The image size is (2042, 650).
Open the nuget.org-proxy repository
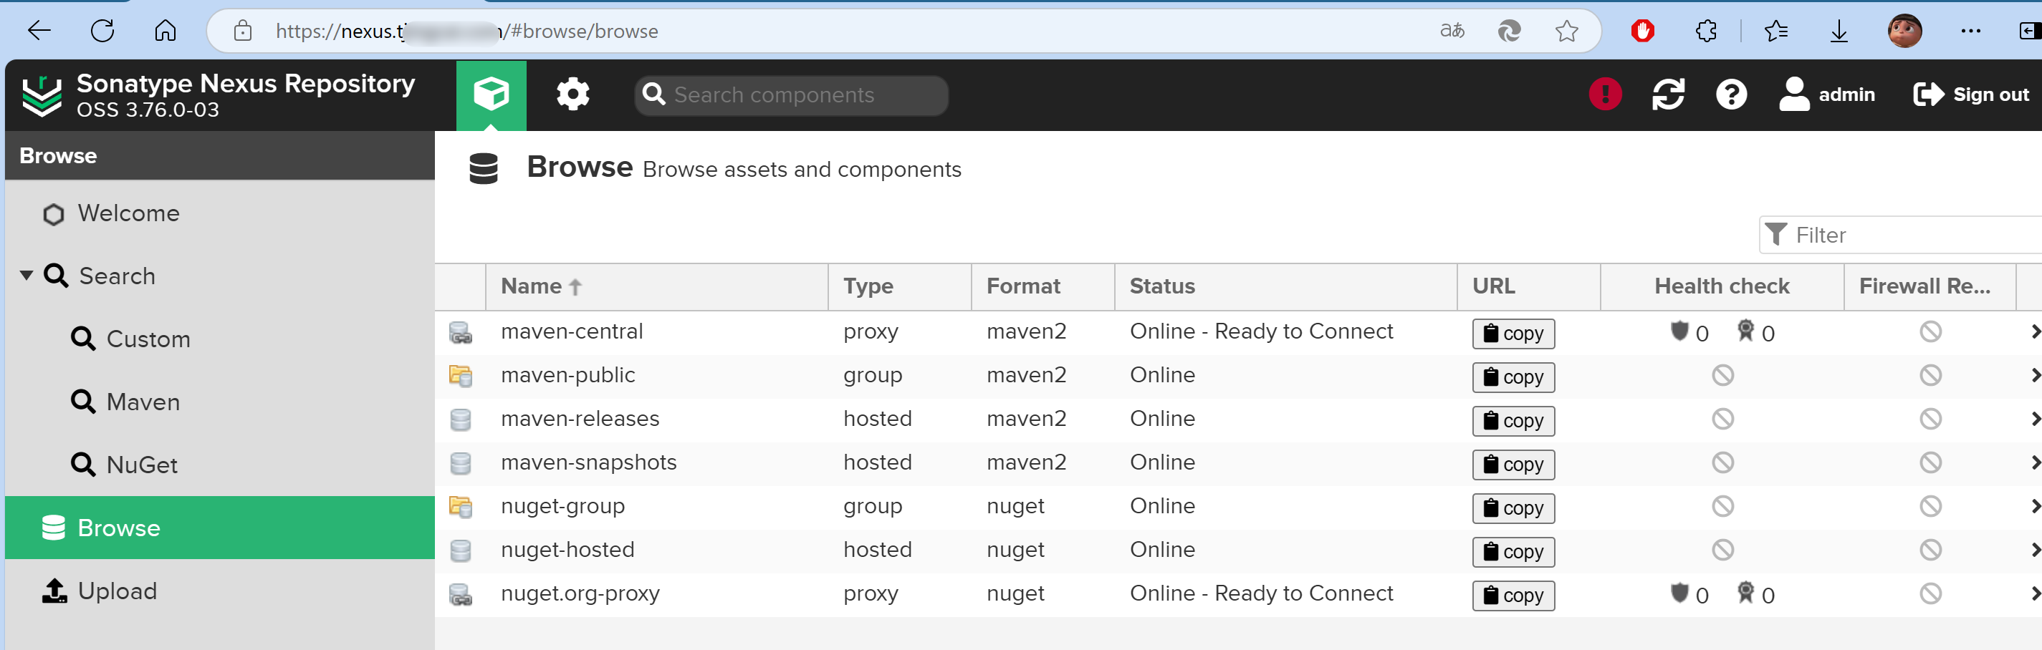click(x=580, y=593)
